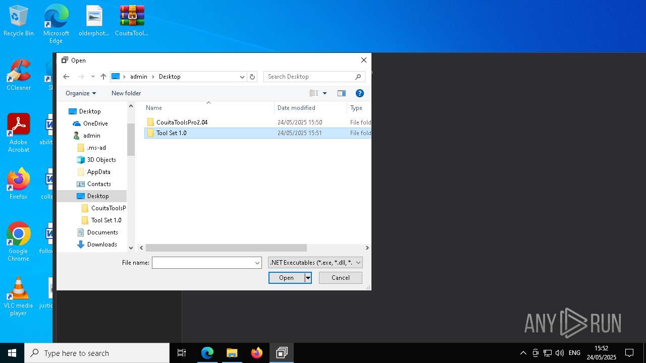Show hidden tray icons chevron

pos(523,353)
